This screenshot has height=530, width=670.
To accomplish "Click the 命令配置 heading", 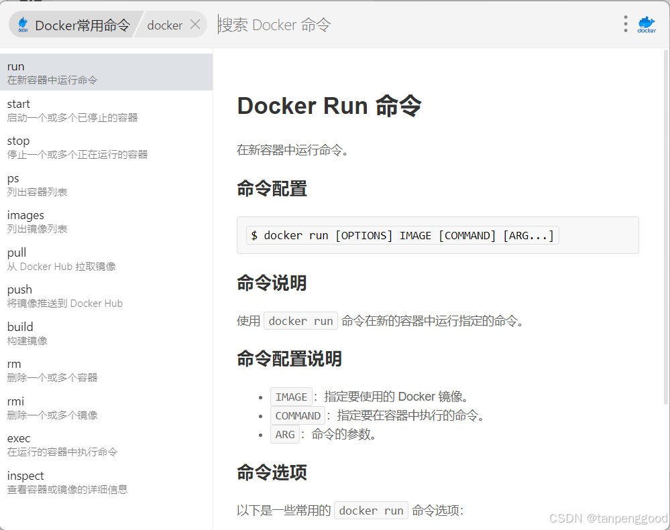I will click(272, 188).
